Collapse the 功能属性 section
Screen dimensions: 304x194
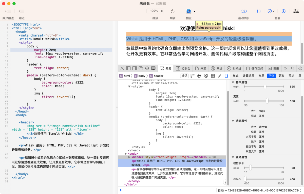[x=233, y=121]
